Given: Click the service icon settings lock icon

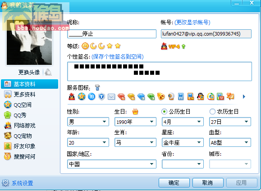Looking at the screenshot, I should coord(97,87).
